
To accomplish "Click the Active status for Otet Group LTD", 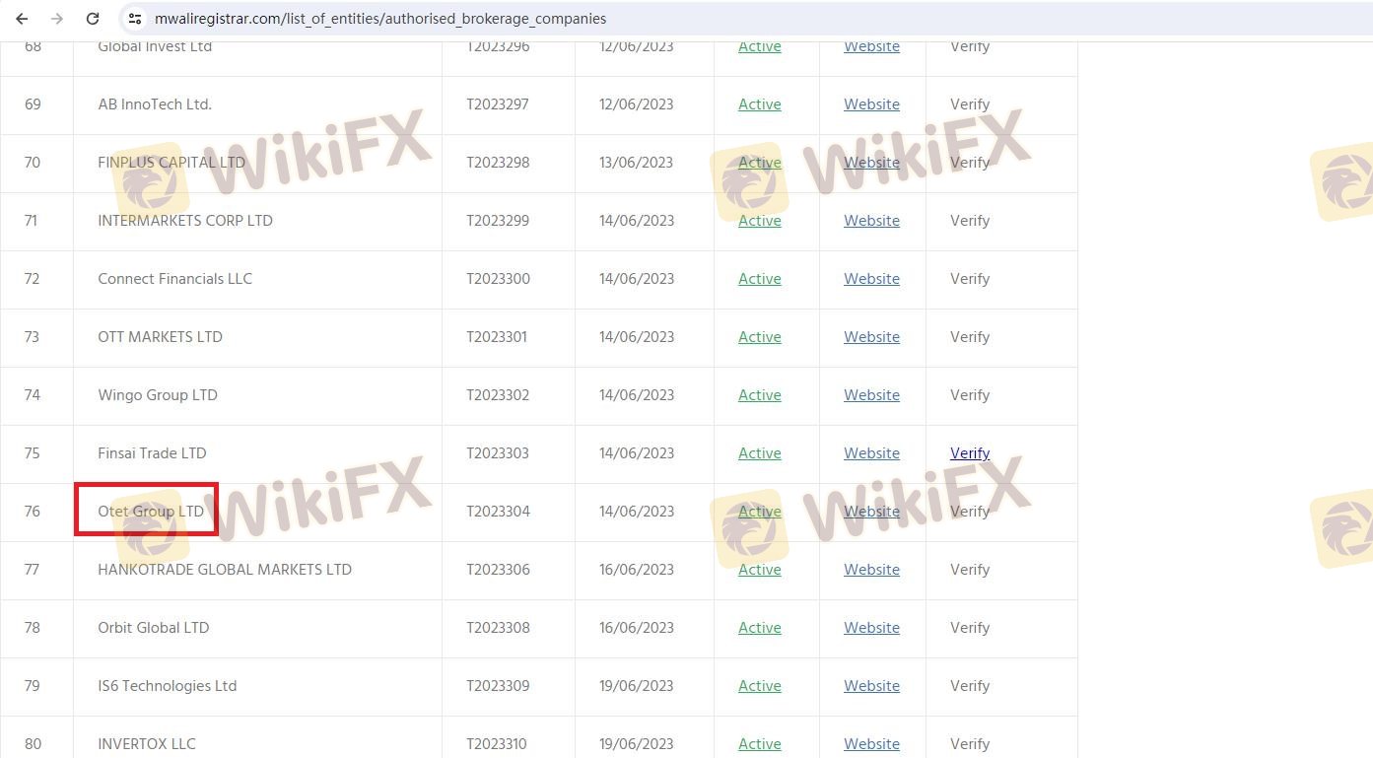I will pyautogui.click(x=760, y=512).
